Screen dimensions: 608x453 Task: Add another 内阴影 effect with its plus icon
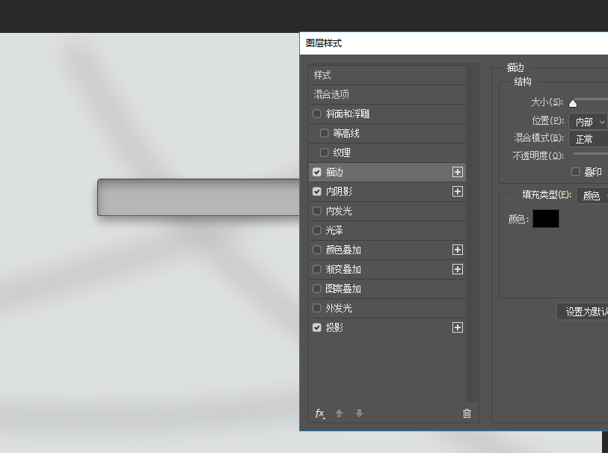pyautogui.click(x=457, y=191)
